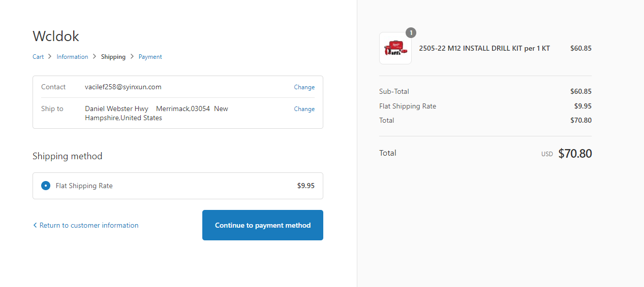Go to the Cart breadcrumb step
644x287 pixels.
[38, 57]
